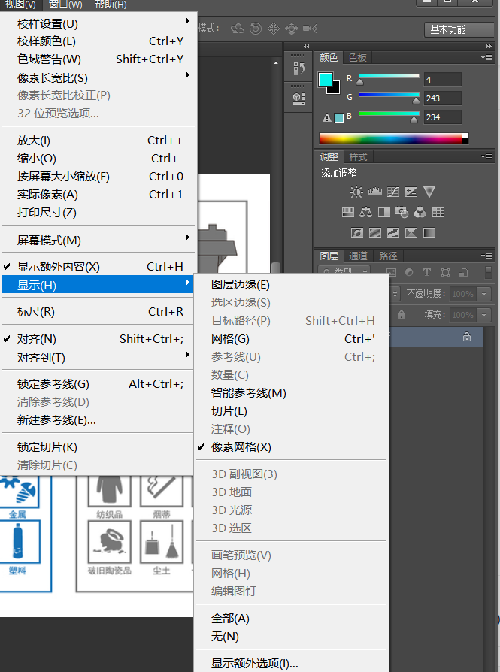The width and height of the screenshot is (500, 672).
Task: Click the out-of-gamut warning triangle
Action: click(327, 118)
